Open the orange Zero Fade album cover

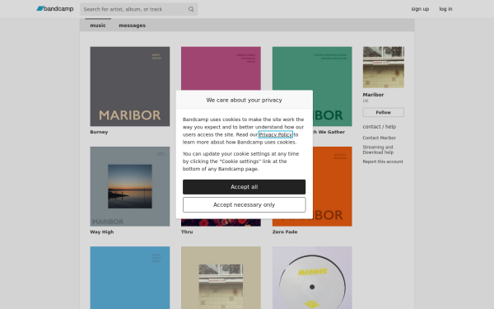point(333,186)
